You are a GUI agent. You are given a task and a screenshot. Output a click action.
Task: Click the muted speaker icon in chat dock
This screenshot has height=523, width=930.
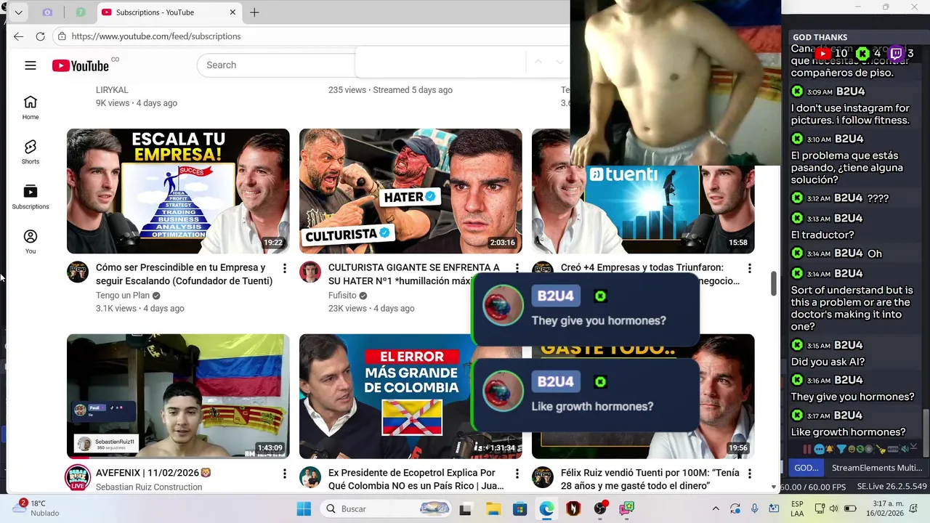click(x=905, y=449)
